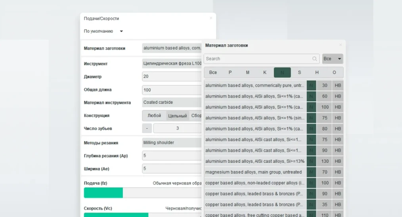Image resolution: width=402 pixels, height=217 pixels.
Task: Switch to the Все material group tab
Action: (213, 72)
